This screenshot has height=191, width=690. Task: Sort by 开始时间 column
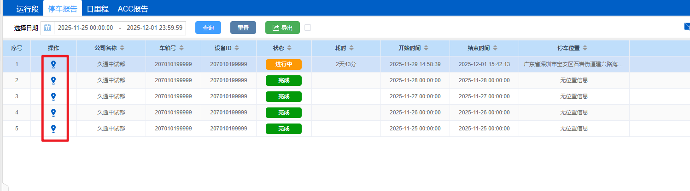[426, 48]
